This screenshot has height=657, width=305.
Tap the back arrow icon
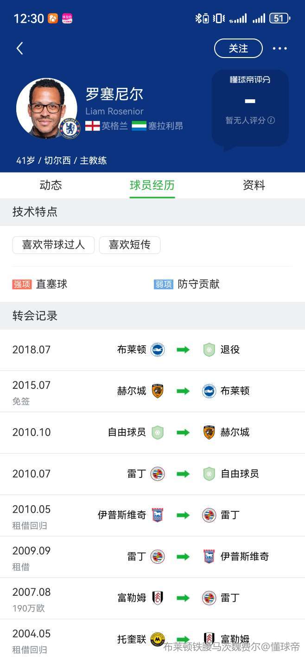coord(19,48)
